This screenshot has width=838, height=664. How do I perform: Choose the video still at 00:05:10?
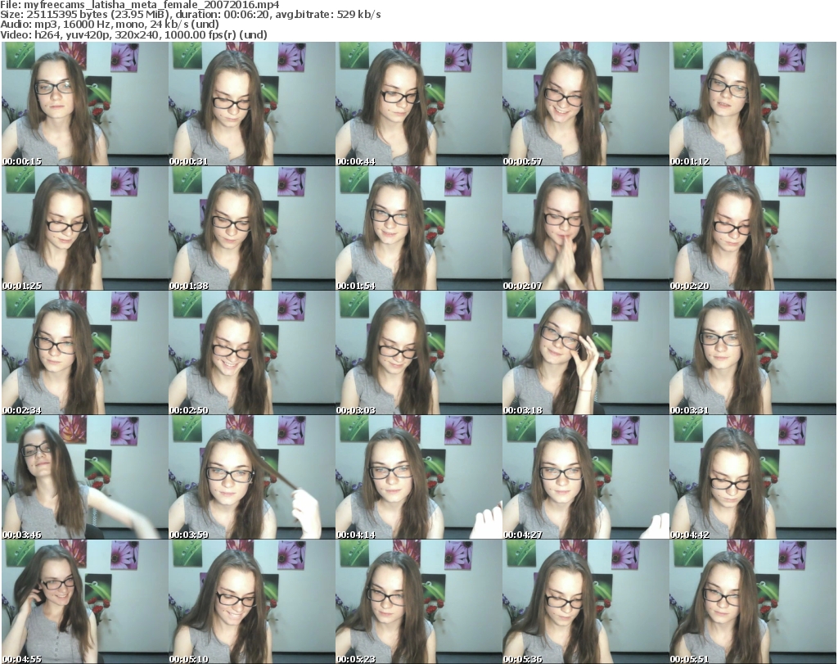pos(252,602)
